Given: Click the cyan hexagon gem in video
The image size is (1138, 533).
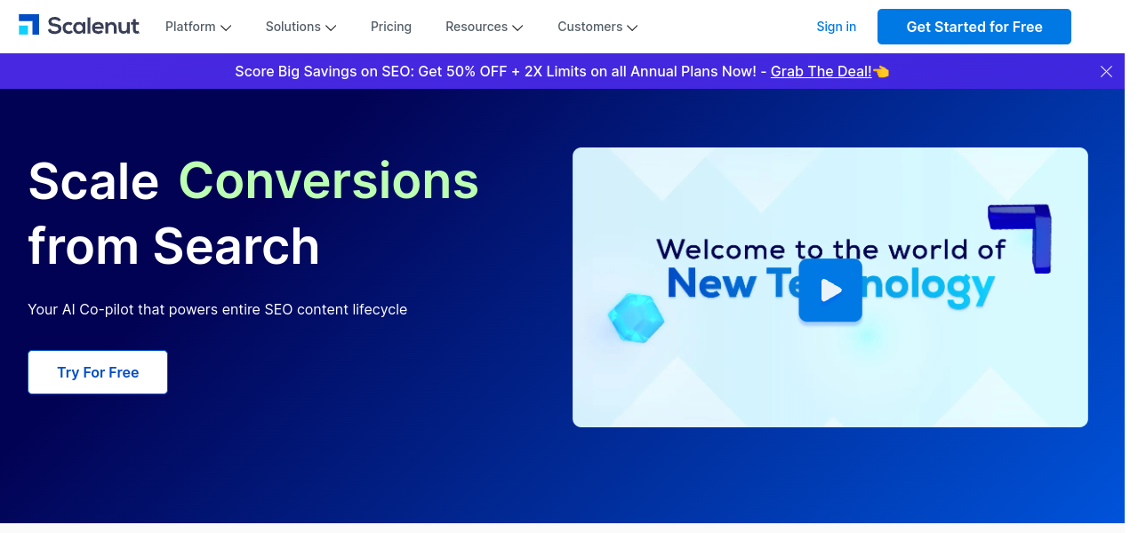Looking at the screenshot, I should (636, 317).
